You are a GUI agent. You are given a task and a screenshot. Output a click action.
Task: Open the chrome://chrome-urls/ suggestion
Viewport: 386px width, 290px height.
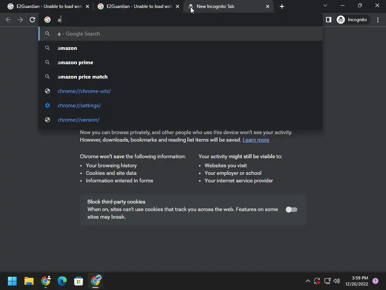tap(181, 91)
